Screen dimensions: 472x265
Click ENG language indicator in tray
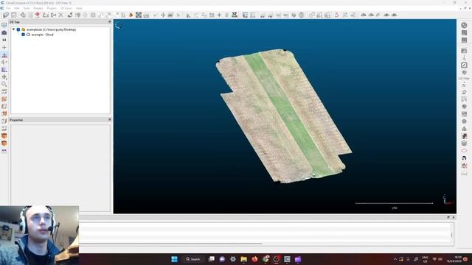[425, 259]
